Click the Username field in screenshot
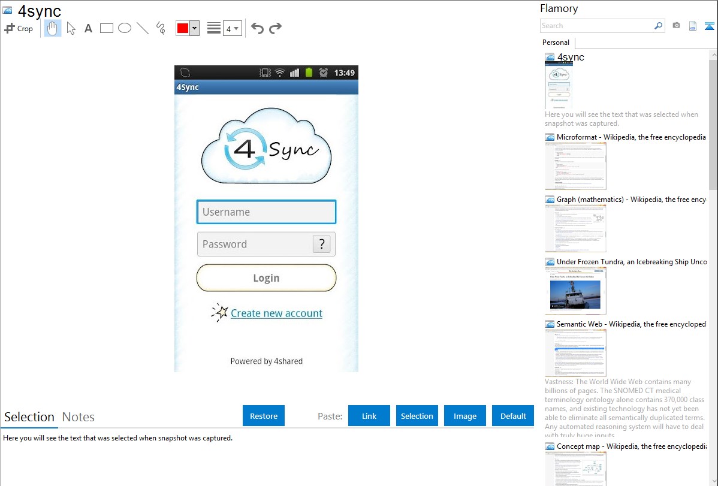The height and width of the screenshot is (486, 718). coord(266,212)
